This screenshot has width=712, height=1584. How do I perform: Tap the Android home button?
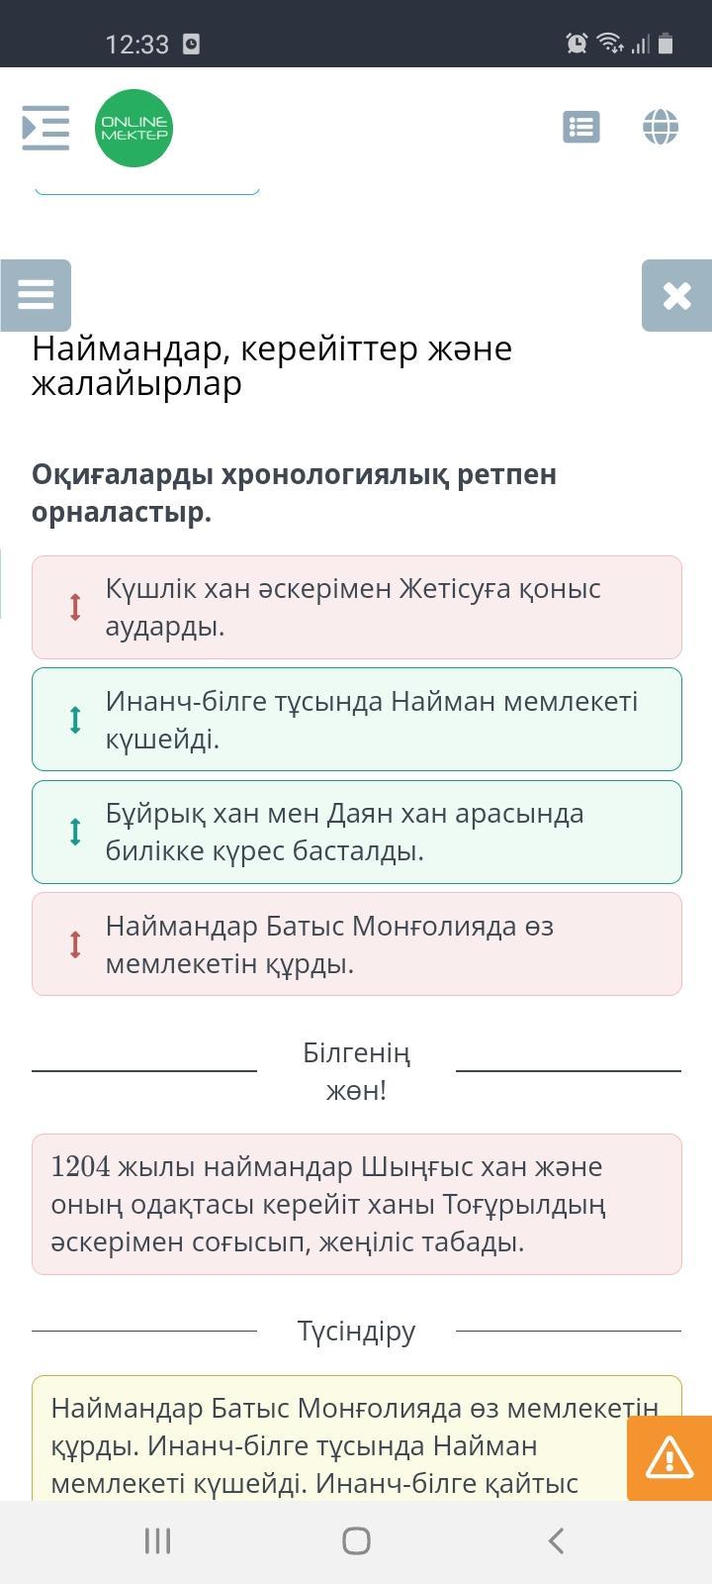click(356, 1540)
